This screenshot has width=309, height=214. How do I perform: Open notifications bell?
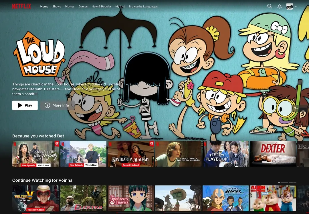[x=280, y=6]
